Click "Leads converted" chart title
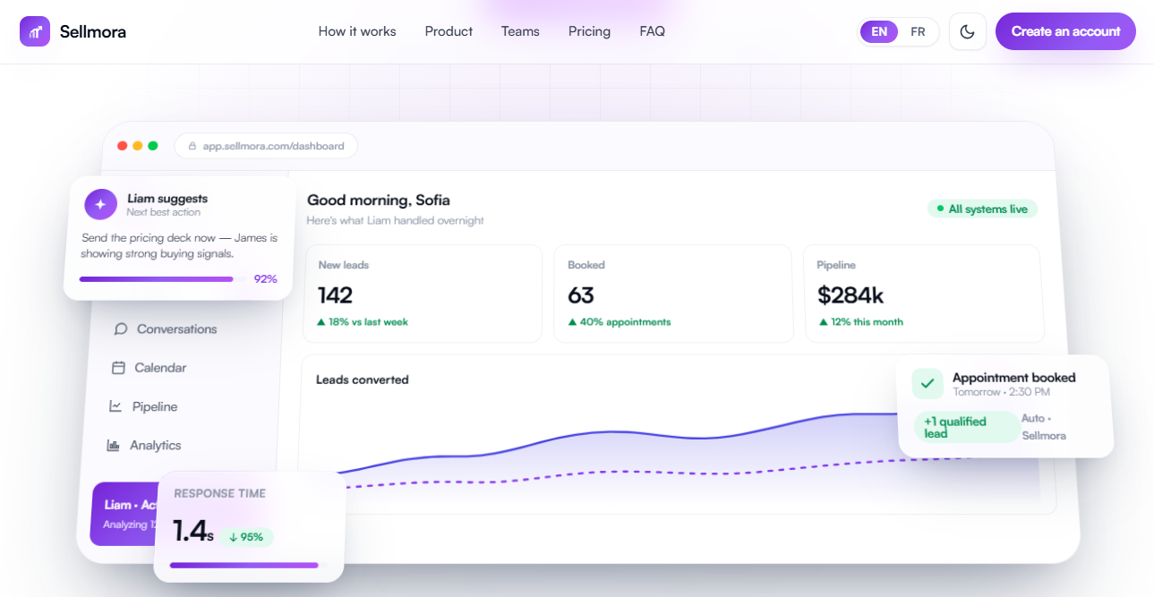Screen dimensions: 1154x597 pyautogui.click(x=362, y=380)
